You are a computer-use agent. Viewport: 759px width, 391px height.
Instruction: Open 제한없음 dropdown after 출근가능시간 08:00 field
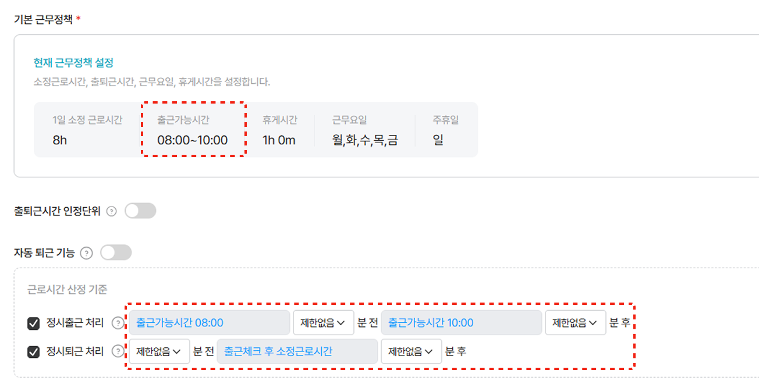click(x=323, y=323)
